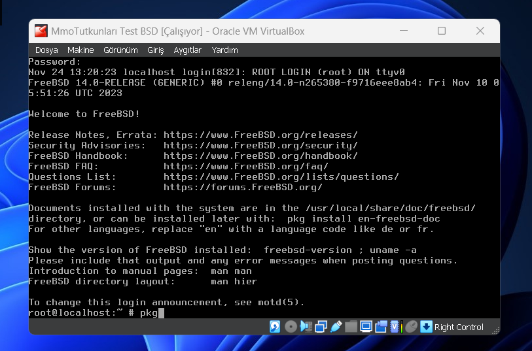Image resolution: width=532 pixels, height=351 pixels.
Task: Open the Aygıtlar menu
Action: (188, 50)
